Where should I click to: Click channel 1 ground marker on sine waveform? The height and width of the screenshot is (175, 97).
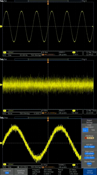tap(1, 26)
